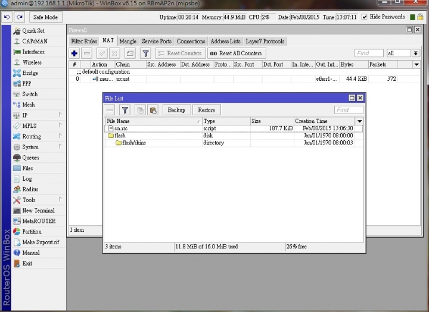Viewport: 429px width, 312px height.
Task: Click Firewall disable (X) button
Action: (115, 53)
